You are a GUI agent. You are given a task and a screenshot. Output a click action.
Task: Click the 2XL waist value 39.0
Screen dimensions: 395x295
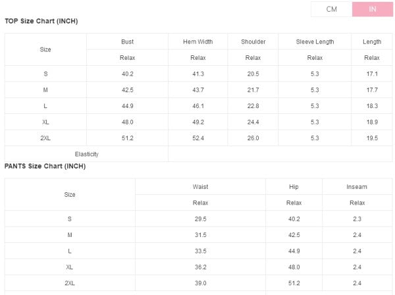tap(200, 283)
